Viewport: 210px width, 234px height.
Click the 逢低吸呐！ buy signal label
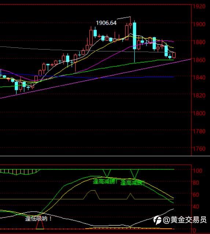point(38,219)
